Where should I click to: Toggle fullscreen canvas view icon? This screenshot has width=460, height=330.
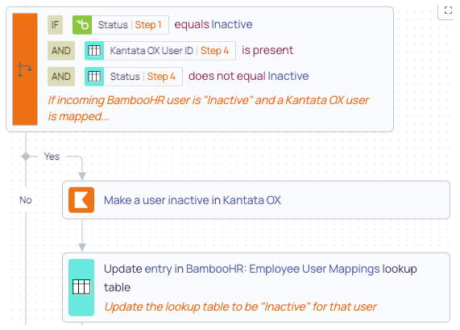tap(448, 10)
